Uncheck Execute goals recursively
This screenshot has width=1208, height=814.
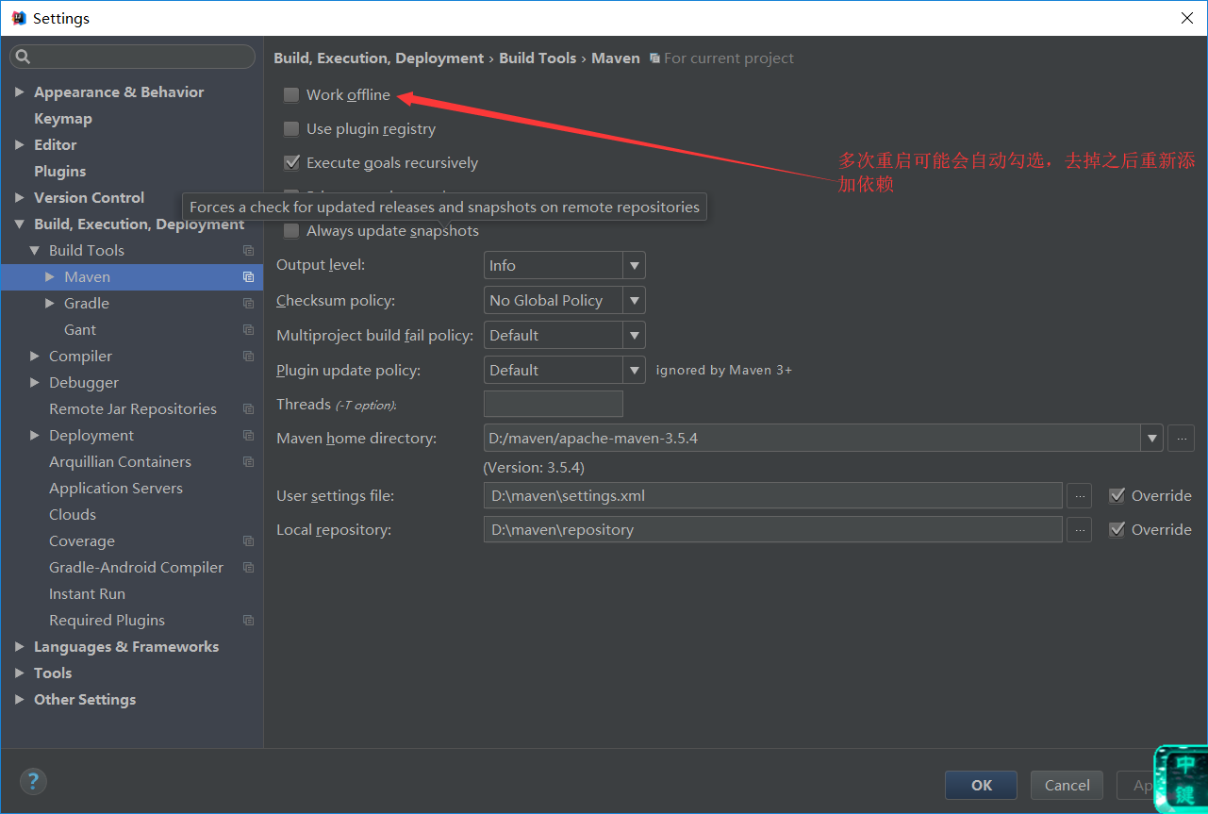coord(291,163)
